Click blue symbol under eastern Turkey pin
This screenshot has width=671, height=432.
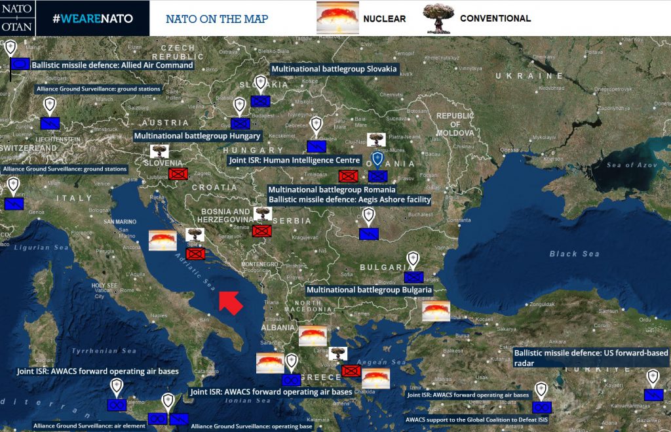point(654,395)
